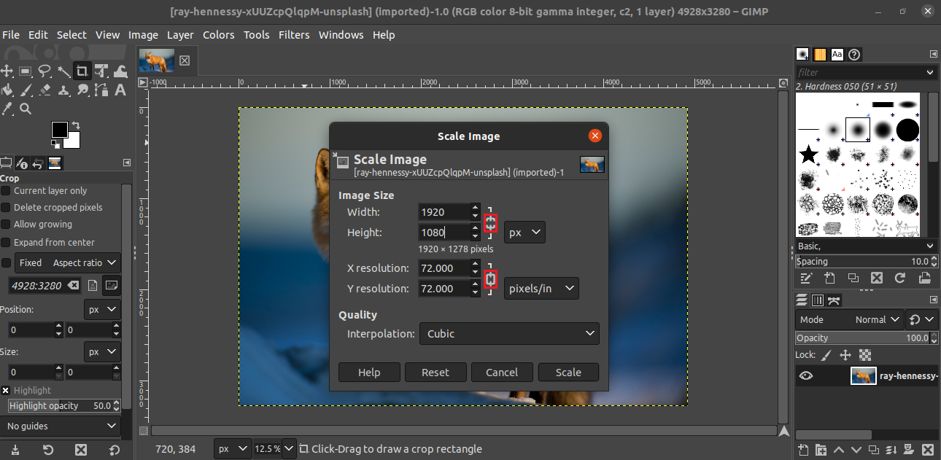Open the Filters menu
Viewport: 941px width, 460px height.
294,35
